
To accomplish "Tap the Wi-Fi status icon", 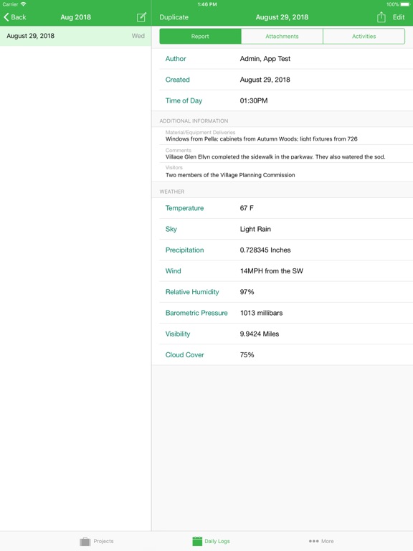I will [x=23, y=4].
